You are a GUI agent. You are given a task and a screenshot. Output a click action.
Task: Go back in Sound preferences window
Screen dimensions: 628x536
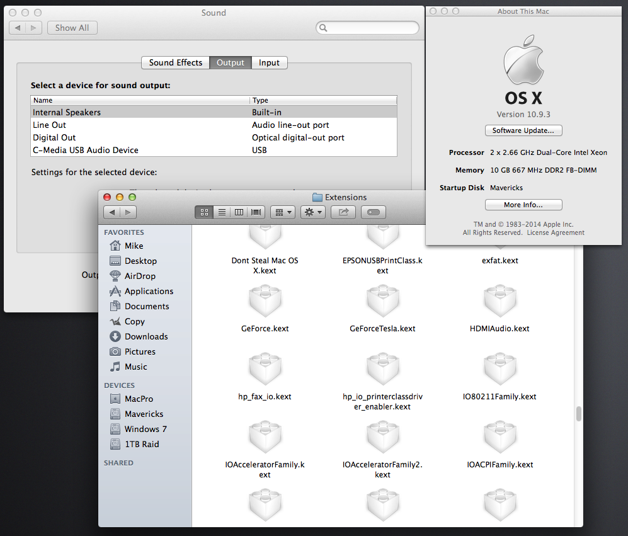(17, 28)
